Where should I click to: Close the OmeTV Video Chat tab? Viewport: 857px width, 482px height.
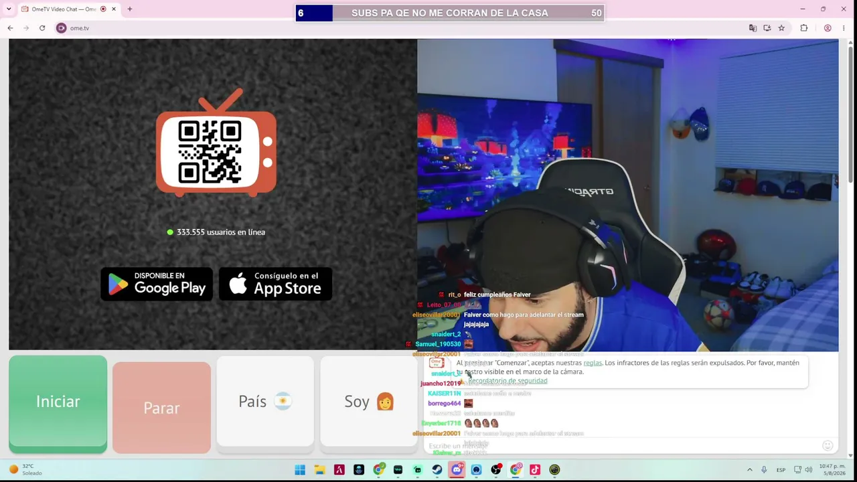pos(114,9)
